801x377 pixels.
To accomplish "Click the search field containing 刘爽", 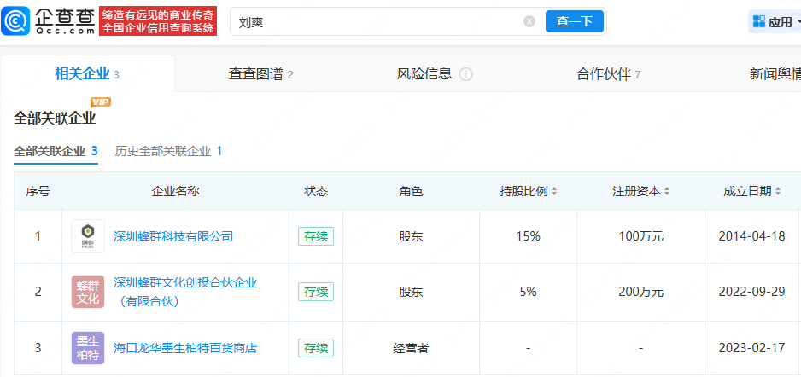I will (x=384, y=21).
